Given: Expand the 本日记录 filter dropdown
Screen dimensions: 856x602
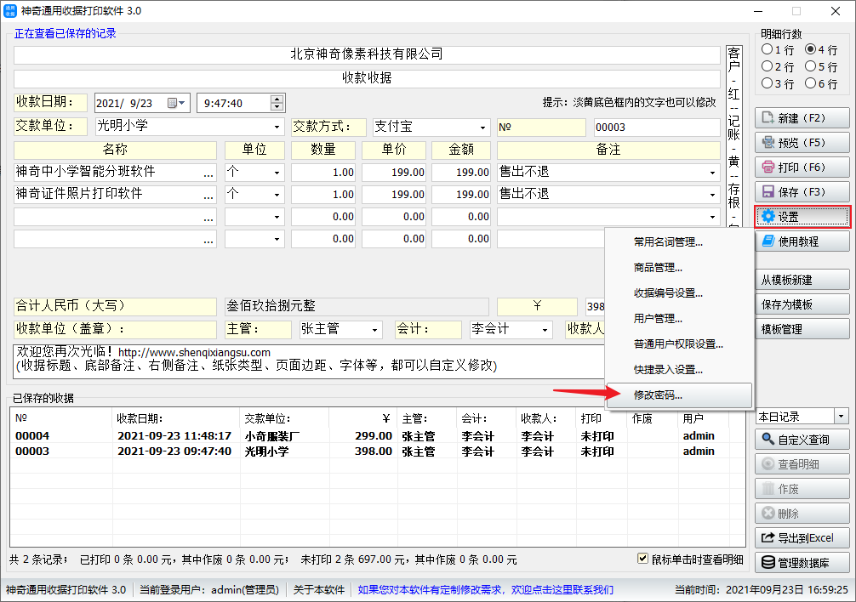Looking at the screenshot, I should pos(842,417).
